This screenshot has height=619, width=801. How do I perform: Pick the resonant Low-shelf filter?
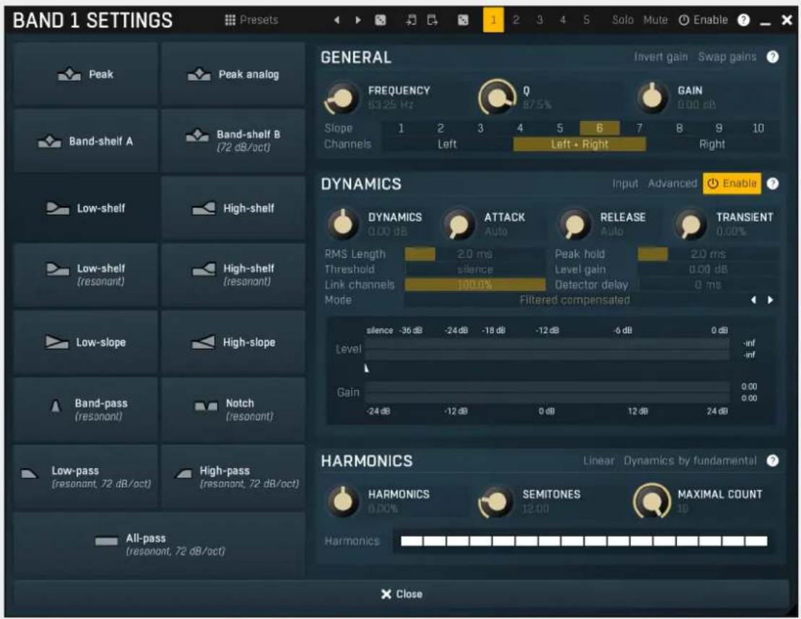click(x=85, y=274)
